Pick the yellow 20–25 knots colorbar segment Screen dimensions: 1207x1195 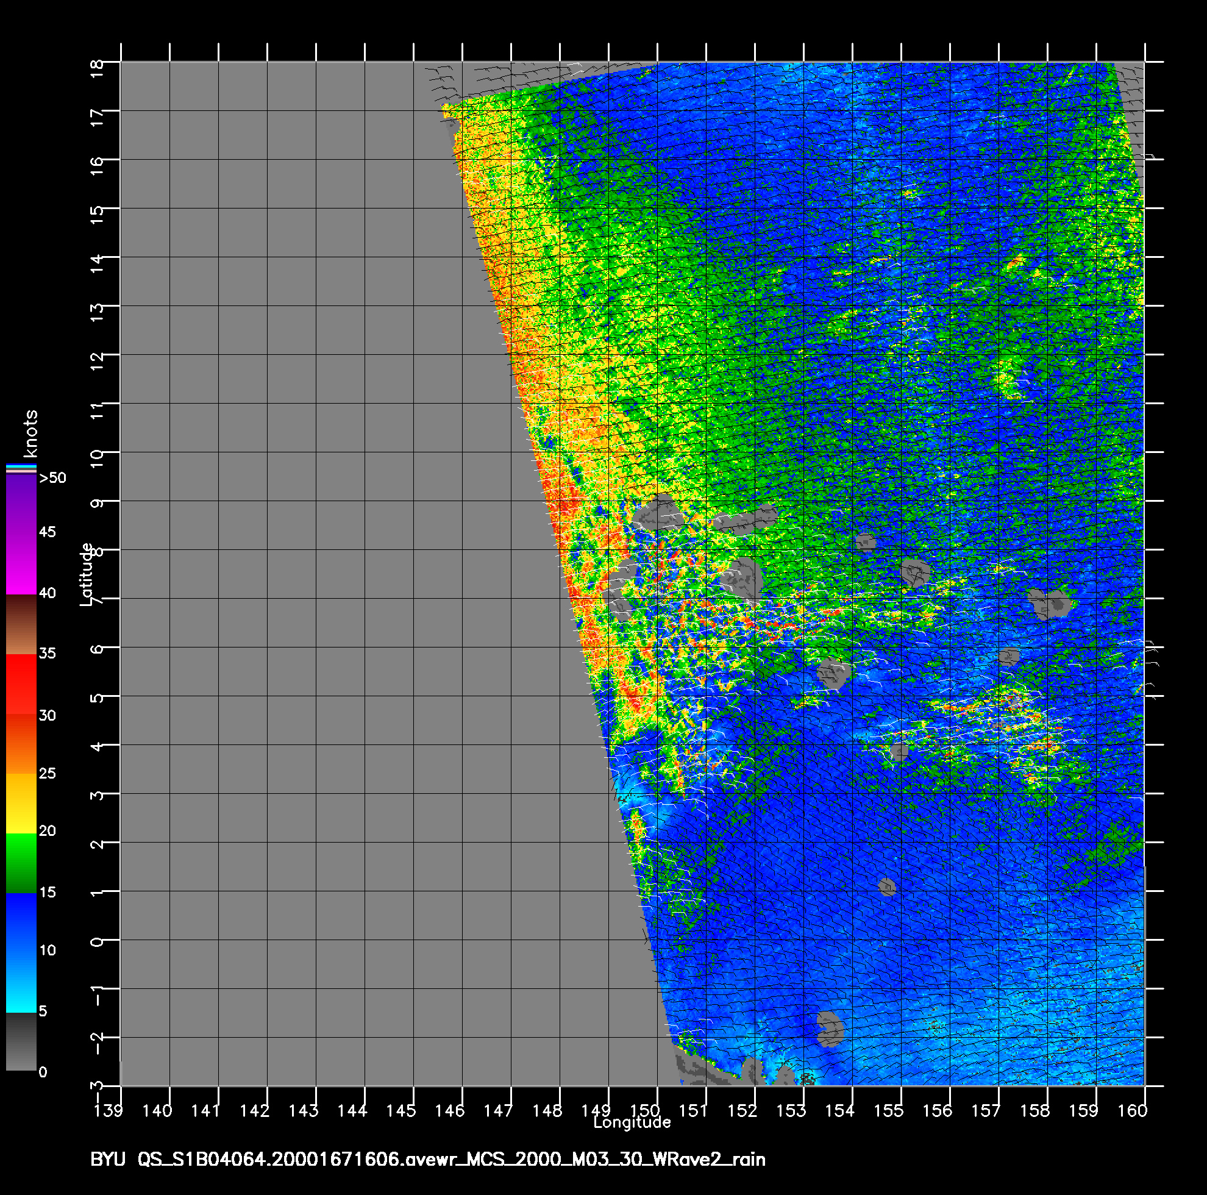click(x=21, y=804)
